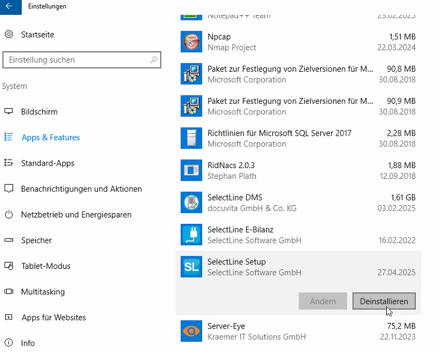The image size is (441, 352).
Task: Open Netzbetrieb und Energiesparen page
Action: click(x=76, y=215)
